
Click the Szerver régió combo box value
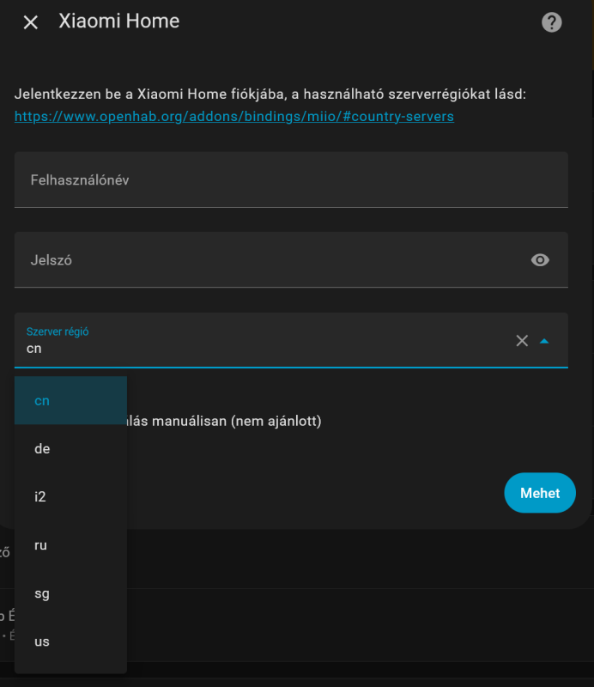(258, 349)
